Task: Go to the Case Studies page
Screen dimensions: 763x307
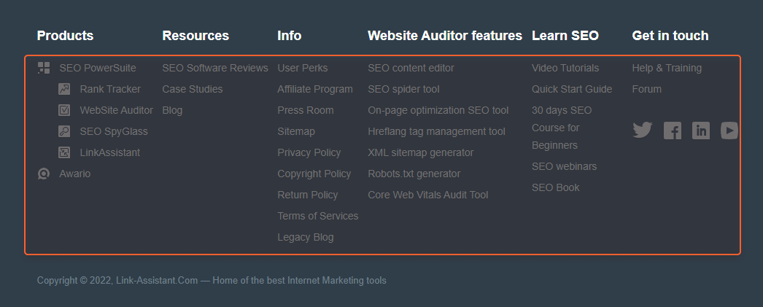Action: (193, 89)
